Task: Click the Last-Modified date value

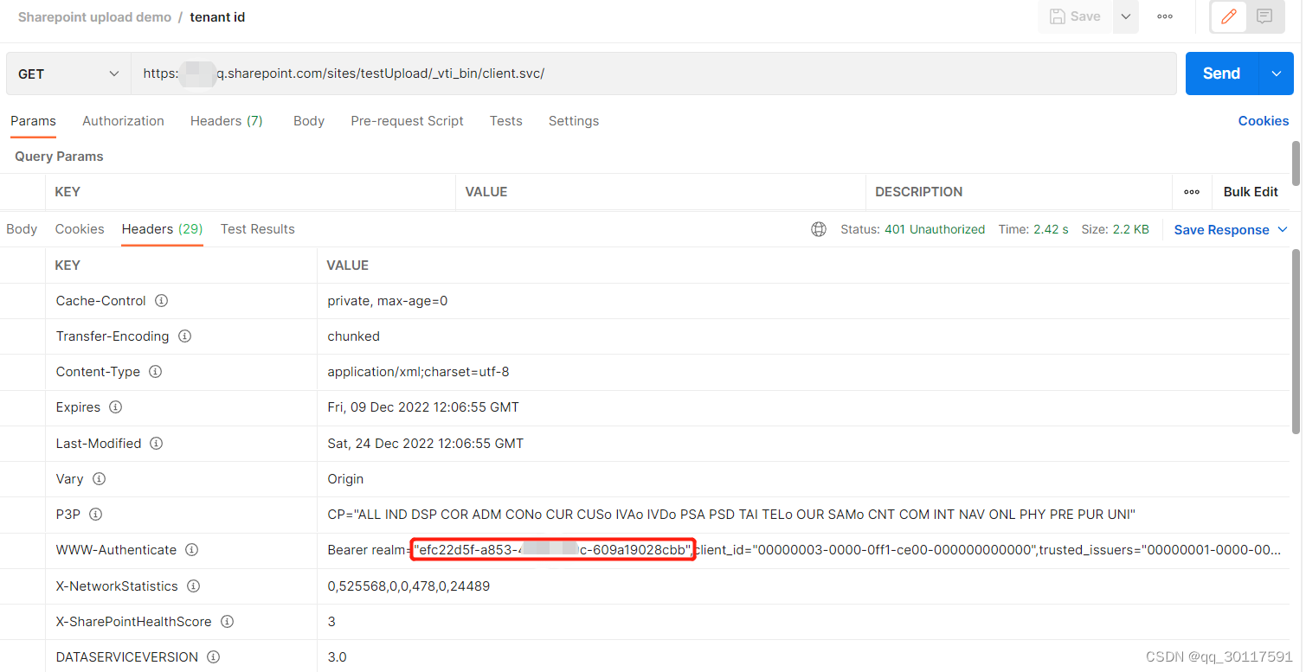Action: point(426,444)
